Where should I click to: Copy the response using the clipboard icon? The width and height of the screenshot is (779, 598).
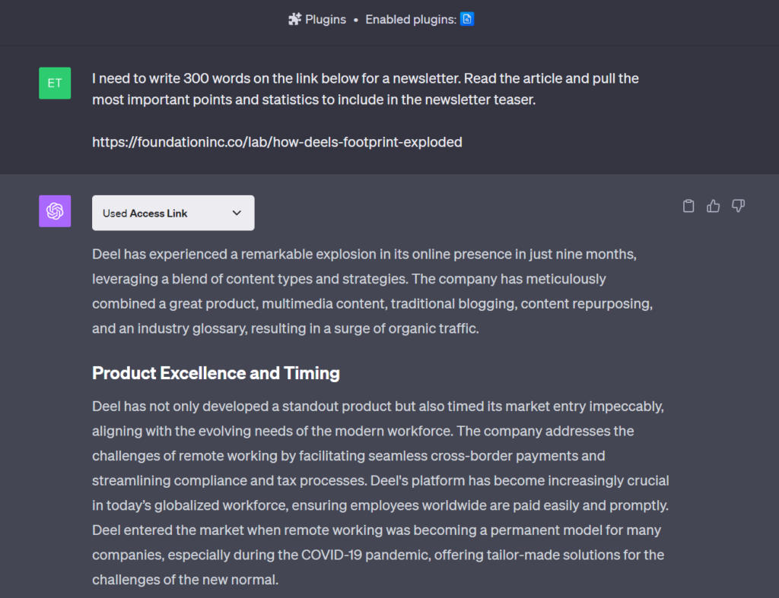[688, 206]
